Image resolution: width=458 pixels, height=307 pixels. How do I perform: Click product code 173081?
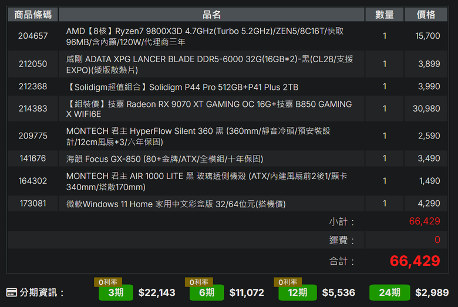click(33, 203)
